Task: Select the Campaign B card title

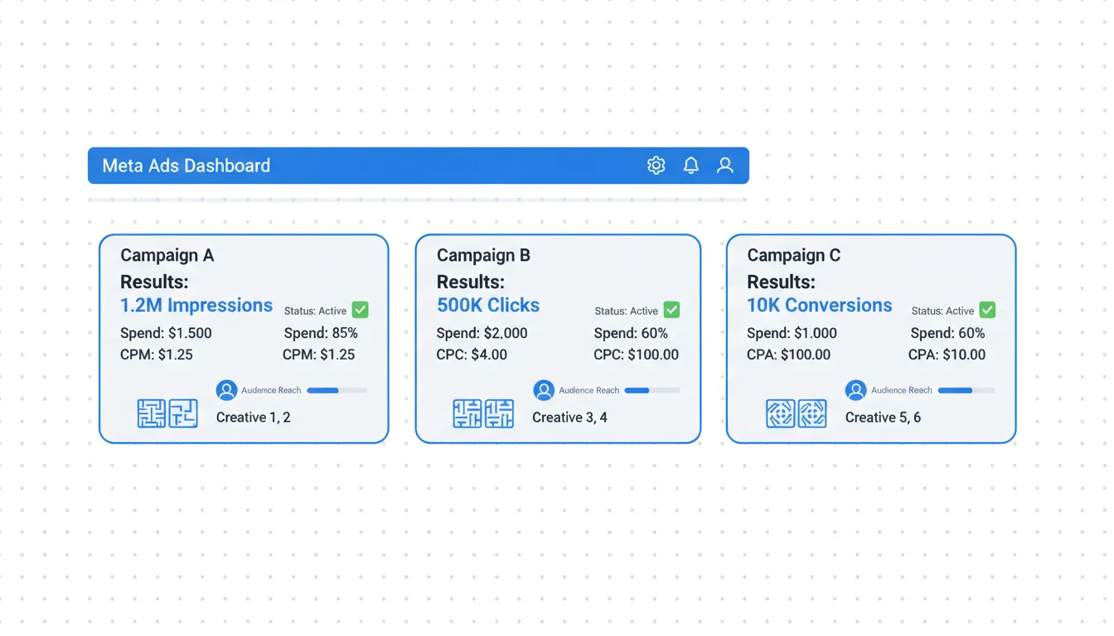Action: [x=483, y=255]
